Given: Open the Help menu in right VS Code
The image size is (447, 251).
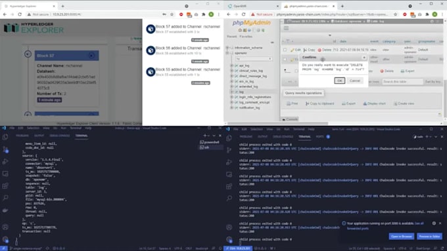Looking at the screenshot, I should 312,129.
